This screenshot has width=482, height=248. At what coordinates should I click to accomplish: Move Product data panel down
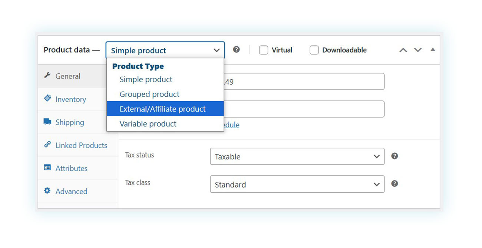pyautogui.click(x=418, y=50)
